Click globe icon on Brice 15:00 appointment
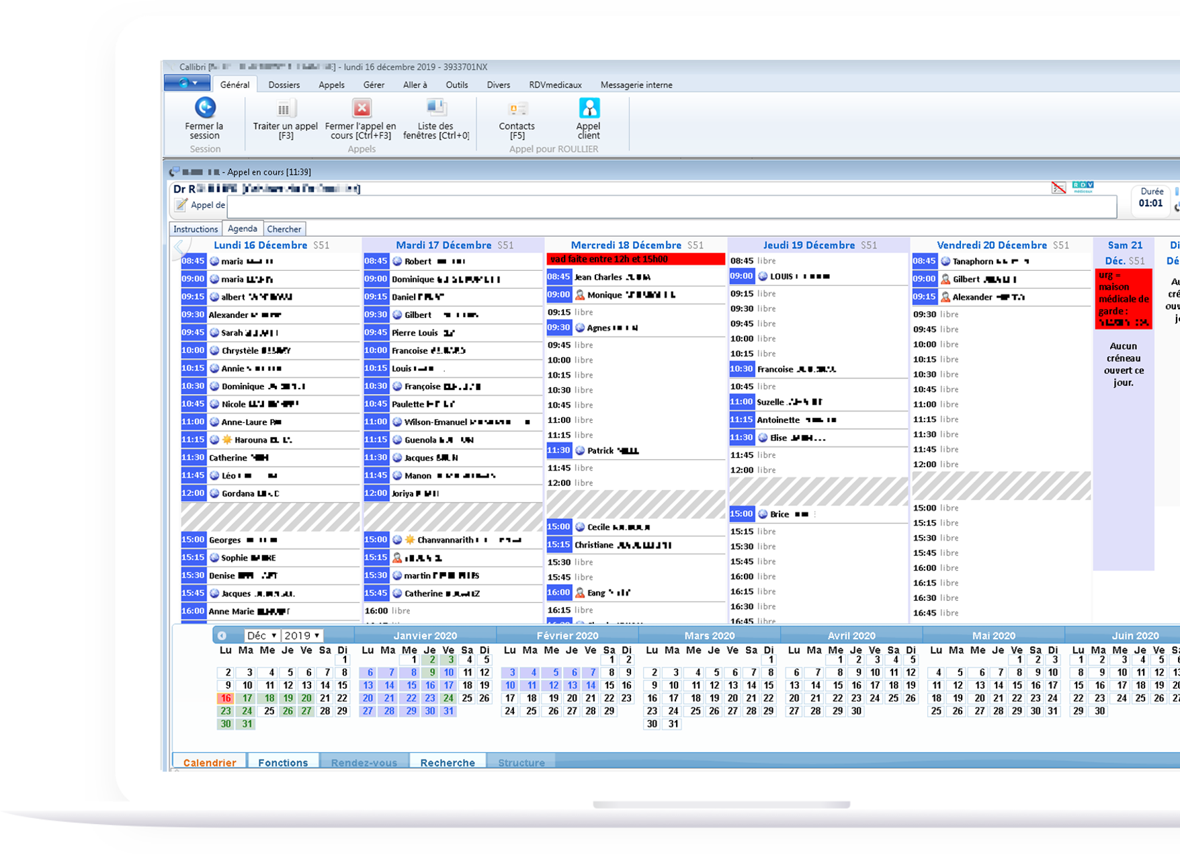1180x855 pixels. (x=763, y=514)
